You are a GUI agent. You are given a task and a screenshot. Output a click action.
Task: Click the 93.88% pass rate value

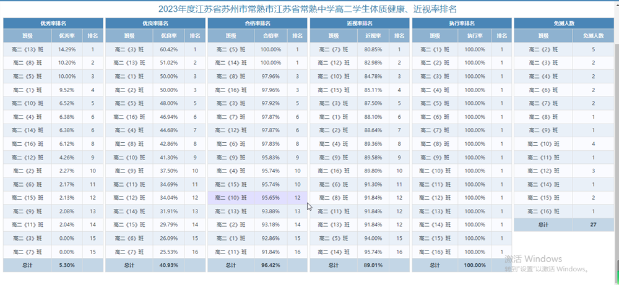271,211
